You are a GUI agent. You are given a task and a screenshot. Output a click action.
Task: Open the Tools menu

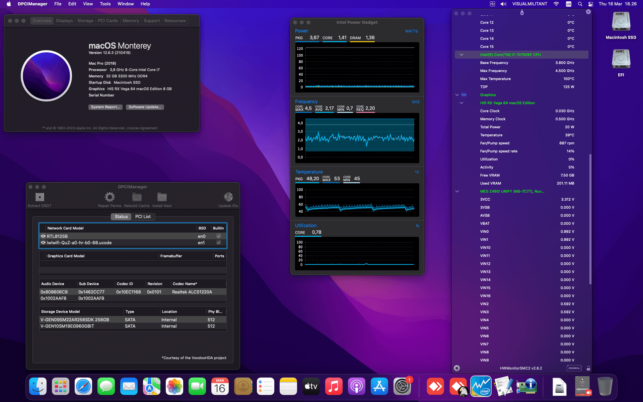point(105,4)
